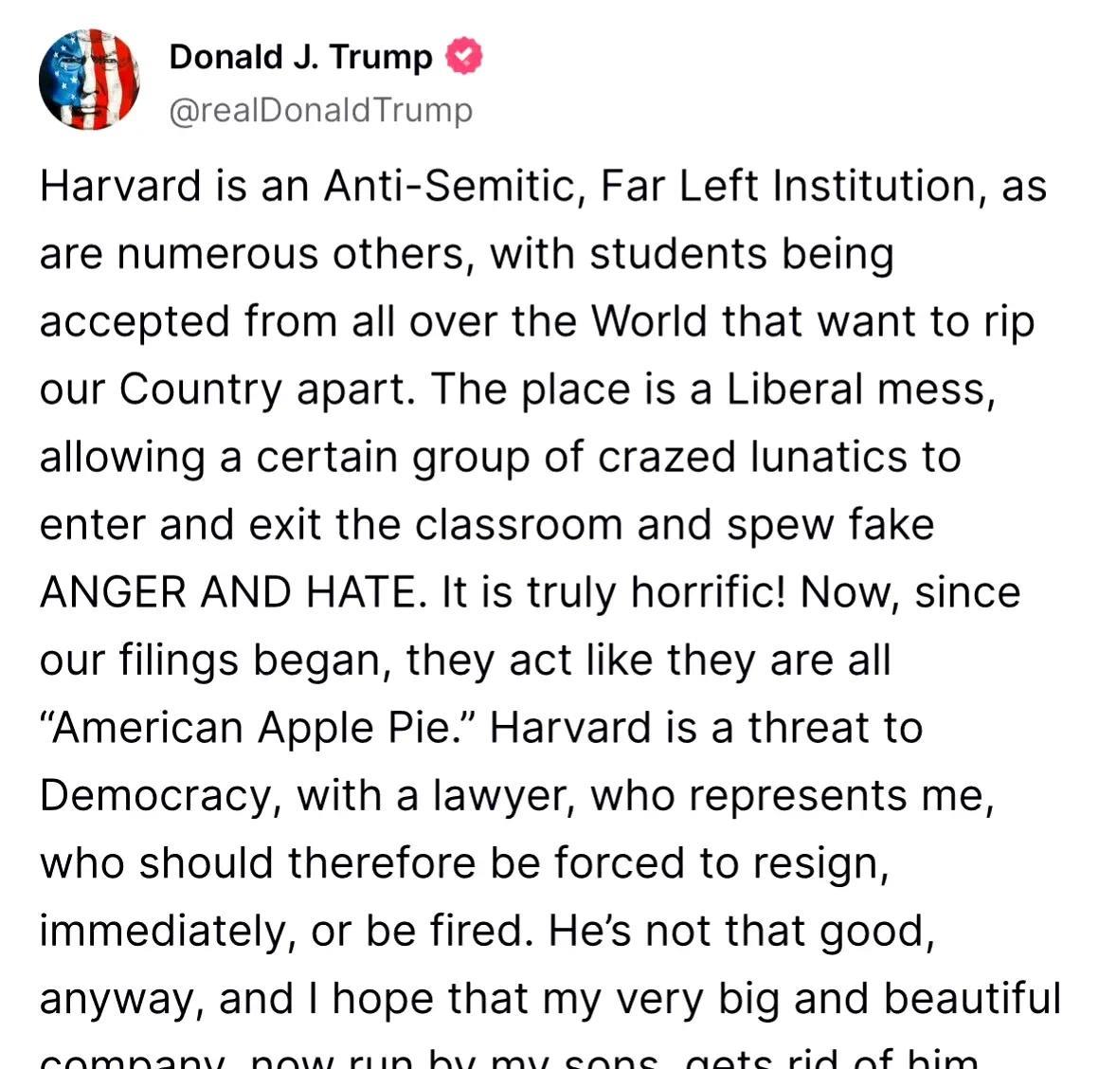Click the word "Democracy" in the post

pyautogui.click(x=156, y=795)
